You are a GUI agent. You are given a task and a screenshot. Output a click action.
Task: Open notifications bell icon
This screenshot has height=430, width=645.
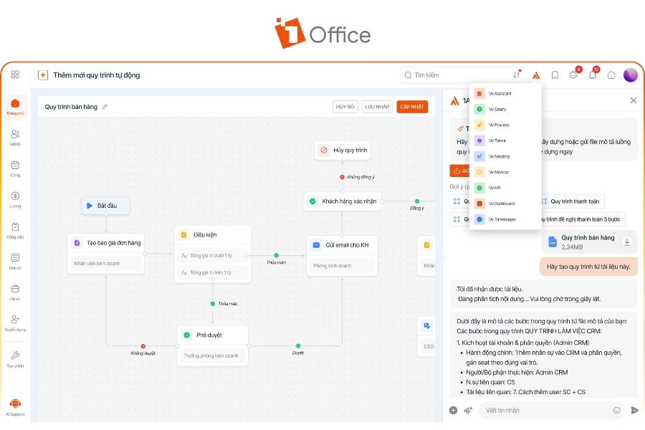[x=593, y=74]
